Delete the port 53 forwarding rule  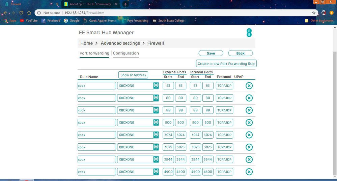point(249,86)
